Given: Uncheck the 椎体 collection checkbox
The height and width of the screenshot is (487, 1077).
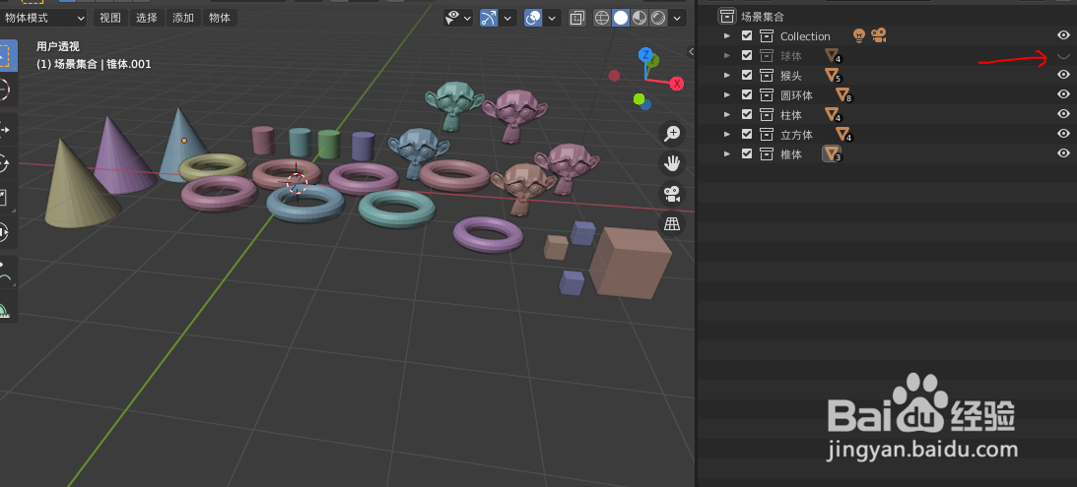Looking at the screenshot, I should point(747,153).
